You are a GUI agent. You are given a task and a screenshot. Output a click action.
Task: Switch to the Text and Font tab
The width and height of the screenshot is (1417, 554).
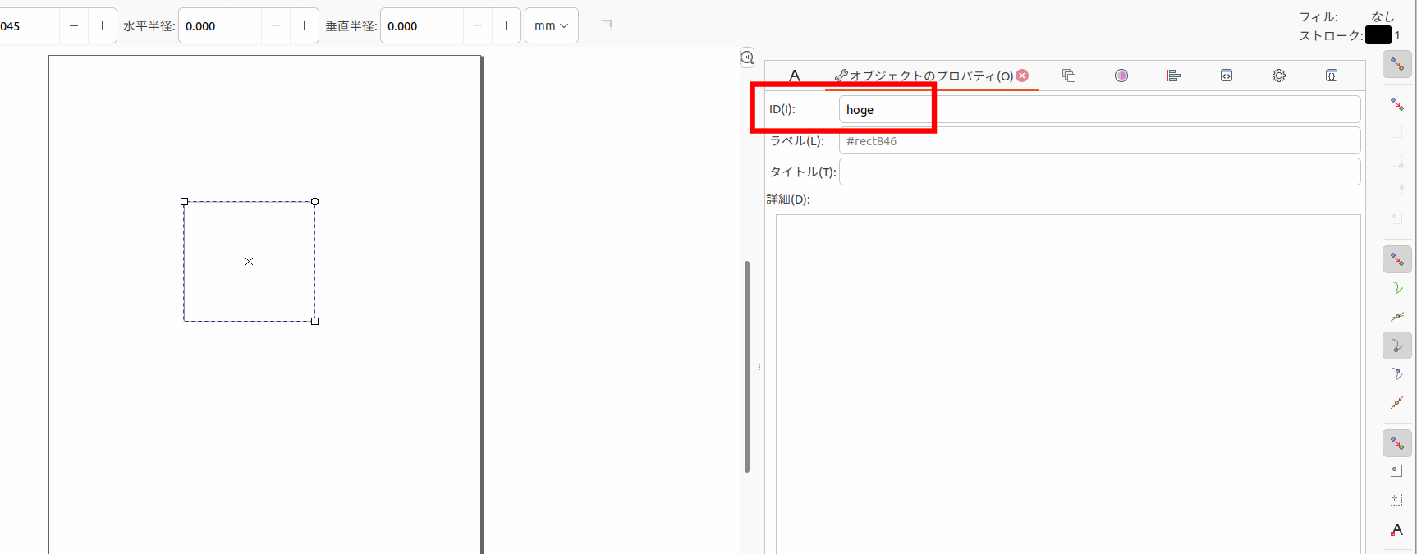tap(794, 76)
